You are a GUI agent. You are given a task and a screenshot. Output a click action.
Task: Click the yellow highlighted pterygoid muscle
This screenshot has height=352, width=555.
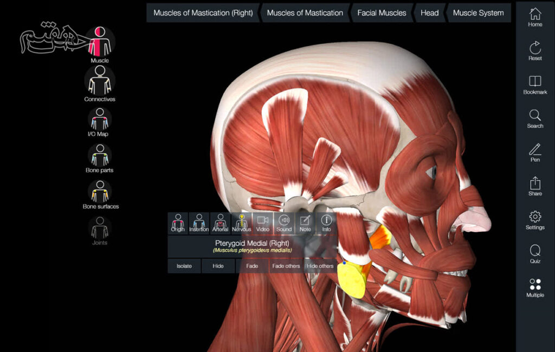351,279
